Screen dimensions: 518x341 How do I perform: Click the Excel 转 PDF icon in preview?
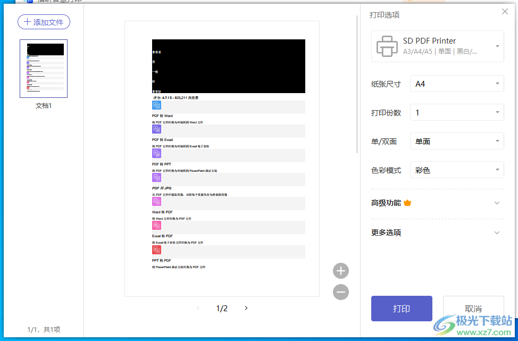(x=156, y=226)
